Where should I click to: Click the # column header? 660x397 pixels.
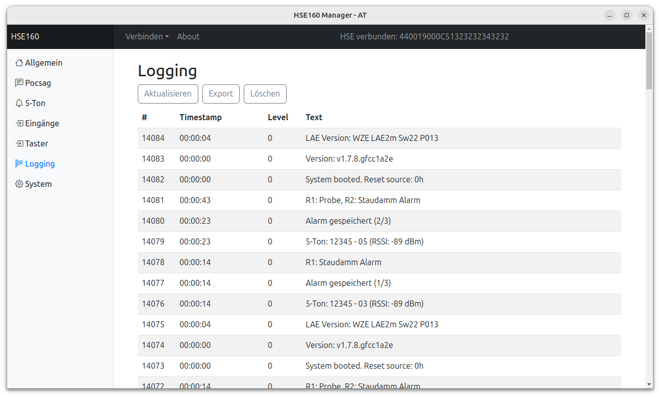[x=144, y=117]
